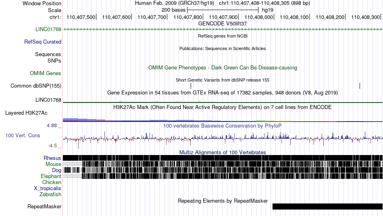Viewport: 383px width, 216px height.
Task: Click the 4.88 PhyloP upper bound value
Action: (x=52, y=126)
